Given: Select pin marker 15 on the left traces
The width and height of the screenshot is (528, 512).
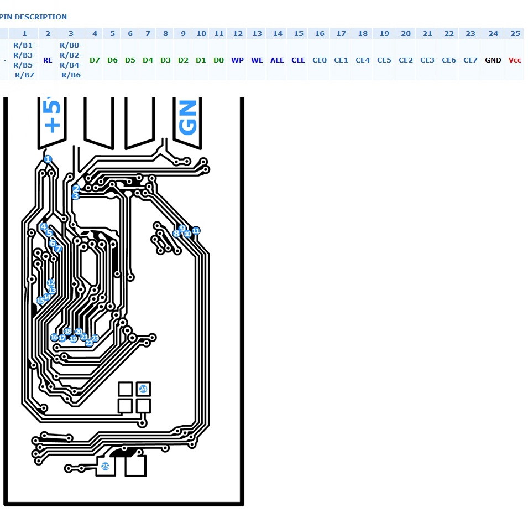Looking at the screenshot, I should [40, 301].
